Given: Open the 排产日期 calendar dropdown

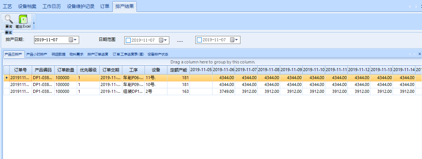Looking at the screenshot, I should click(x=73, y=40).
